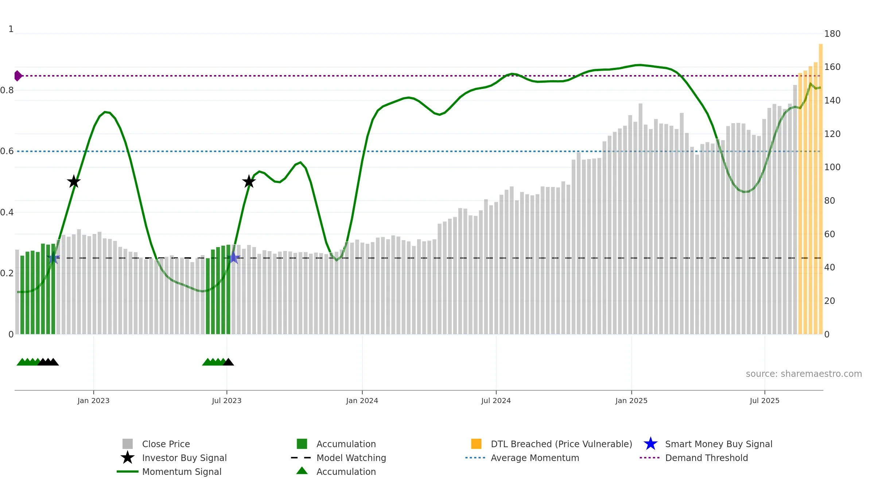Click black triangle marker below Jul 2023

pos(228,362)
